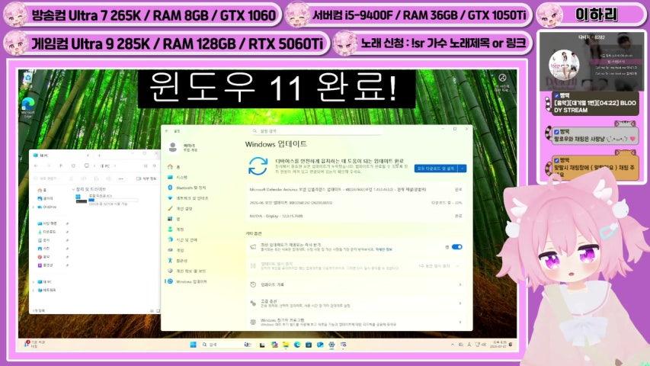Image resolution: width=650 pixels, height=366 pixels.
Task: Open 시스템 in the Settings sidebar
Action: pos(178,177)
